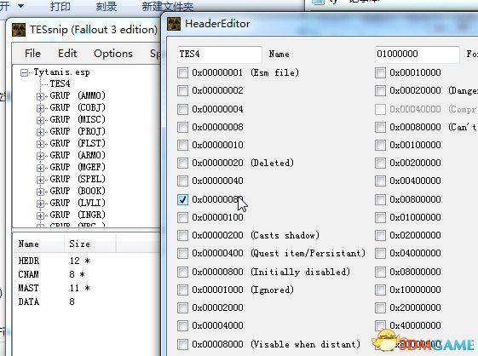This screenshot has width=478, height=356.
Task: Uncheck the 0x00000080 flag checkbox
Action: pyautogui.click(x=182, y=199)
